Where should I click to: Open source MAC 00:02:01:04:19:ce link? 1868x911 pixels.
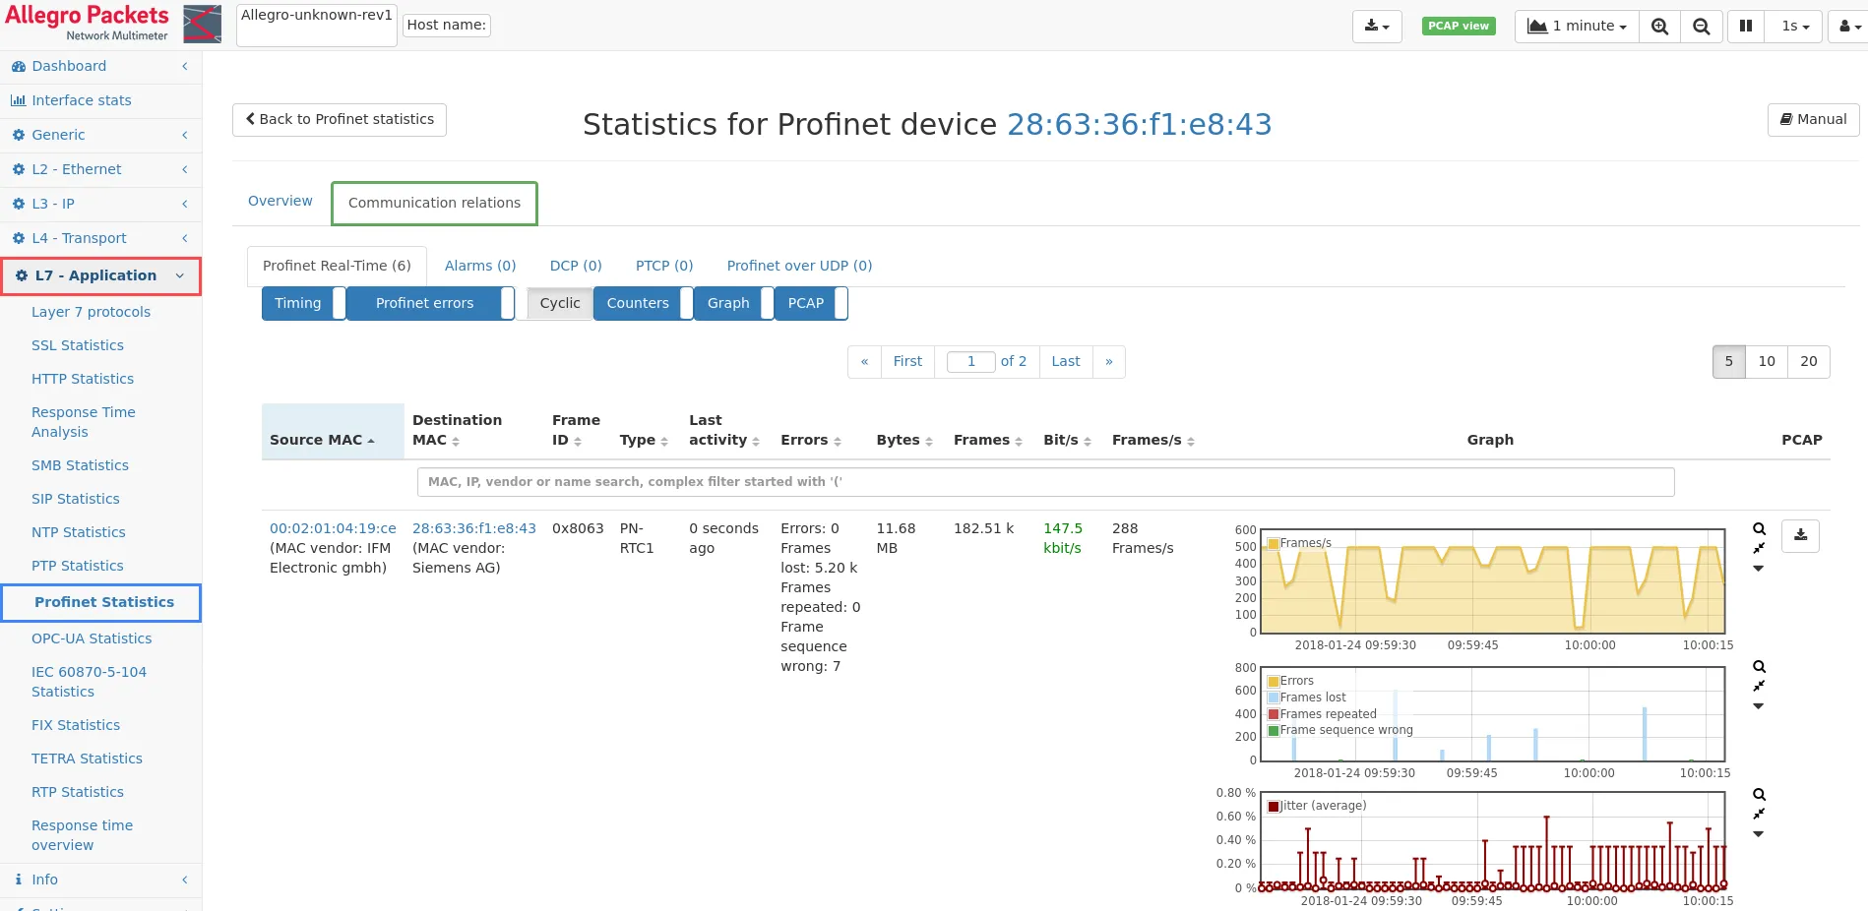click(x=333, y=528)
